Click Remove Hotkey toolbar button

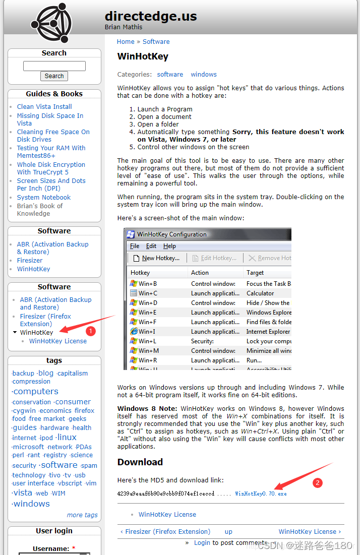click(269, 258)
